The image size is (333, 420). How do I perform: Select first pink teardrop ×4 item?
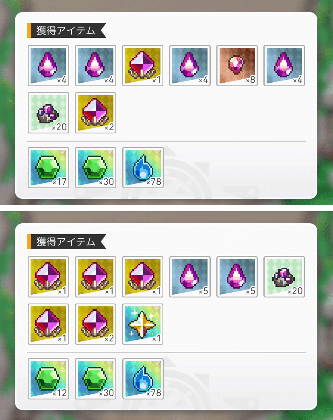(x=48, y=66)
